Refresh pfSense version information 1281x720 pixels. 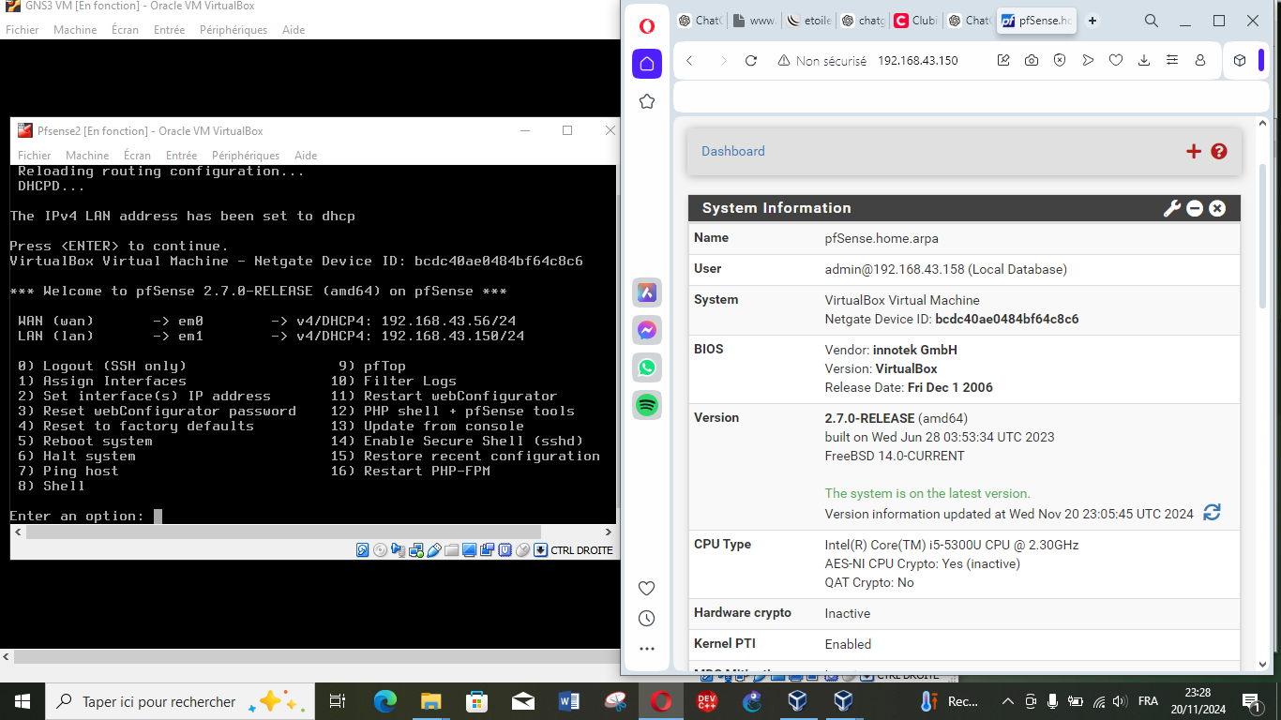[x=1211, y=513]
